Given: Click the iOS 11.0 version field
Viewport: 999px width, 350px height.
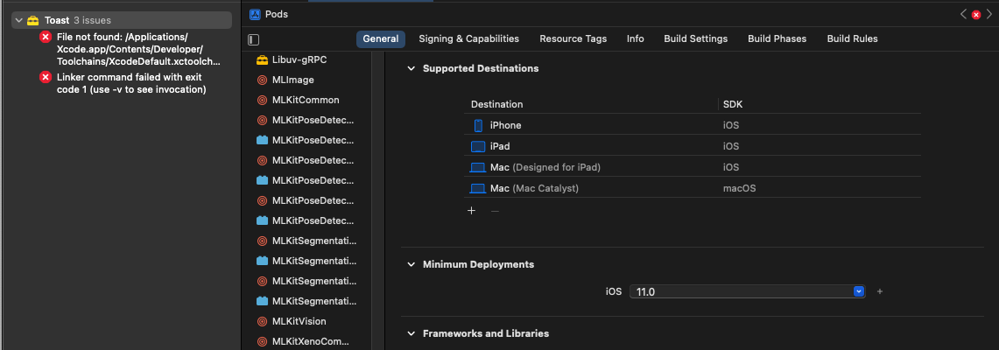Looking at the screenshot, I should (748, 291).
